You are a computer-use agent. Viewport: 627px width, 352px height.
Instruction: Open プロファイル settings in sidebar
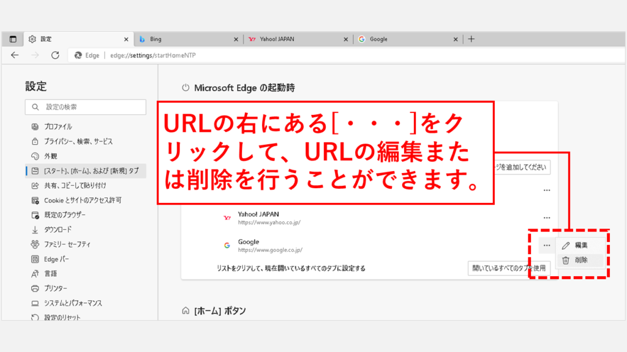[x=58, y=127]
